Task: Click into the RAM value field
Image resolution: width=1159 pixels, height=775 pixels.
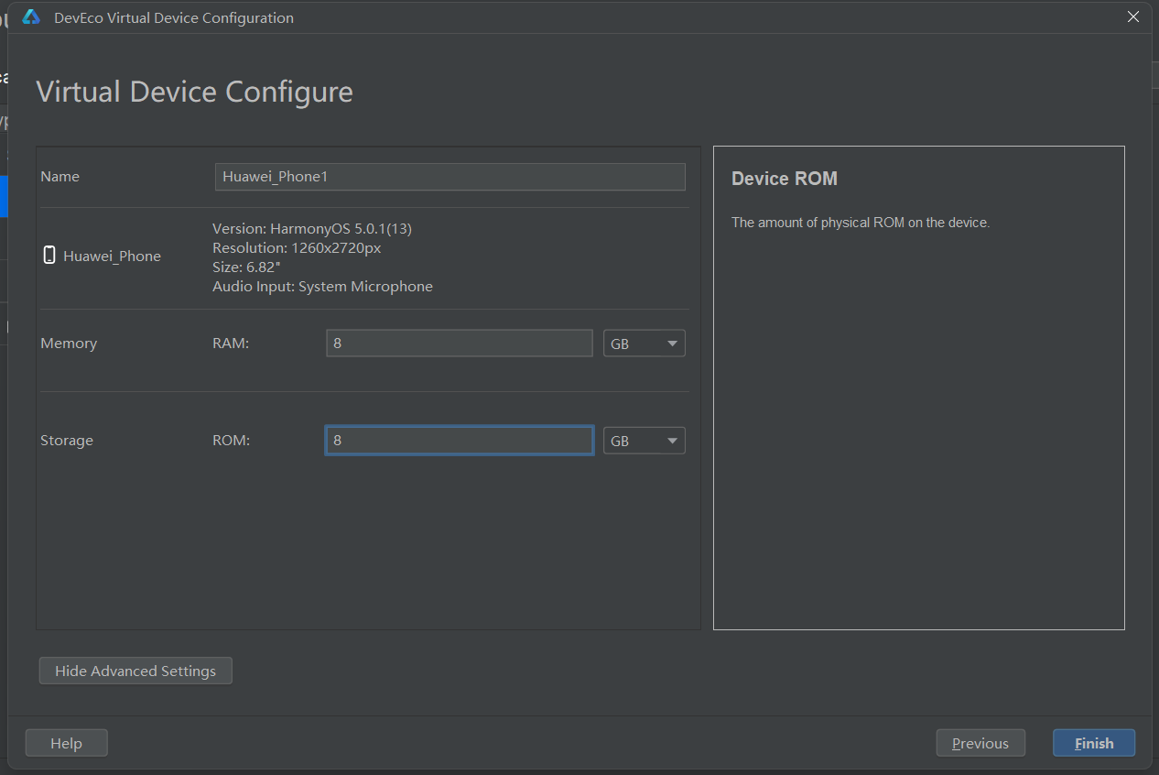Action: [459, 344]
